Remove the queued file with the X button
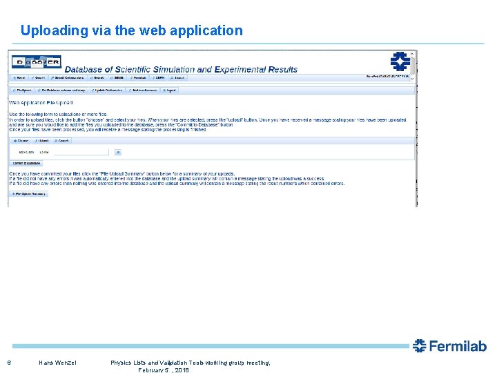The width and height of the screenshot is (497, 373). [118, 152]
